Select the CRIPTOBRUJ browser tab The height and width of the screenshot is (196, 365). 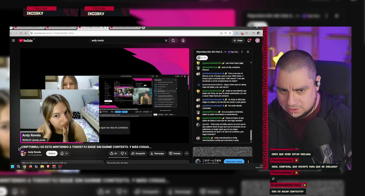(93, 27)
